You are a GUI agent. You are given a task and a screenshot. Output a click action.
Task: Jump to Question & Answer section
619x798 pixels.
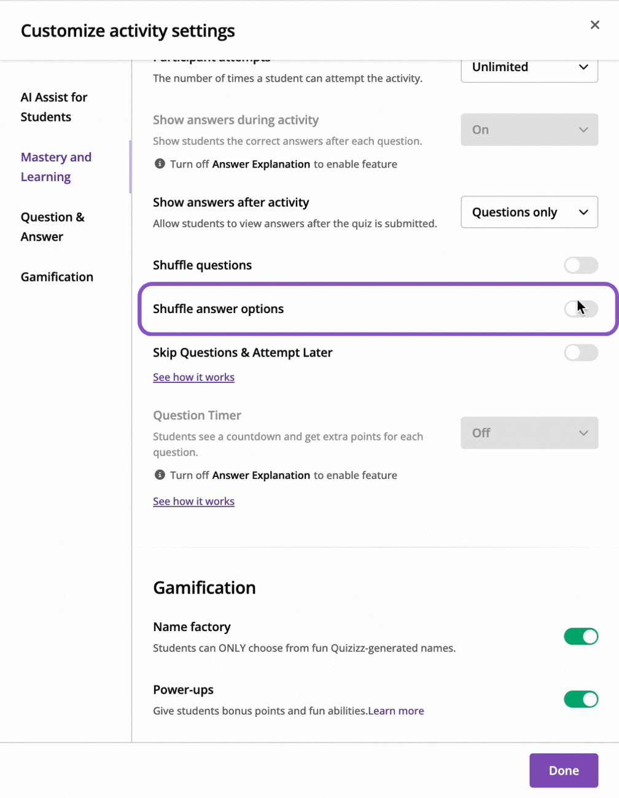click(x=52, y=227)
